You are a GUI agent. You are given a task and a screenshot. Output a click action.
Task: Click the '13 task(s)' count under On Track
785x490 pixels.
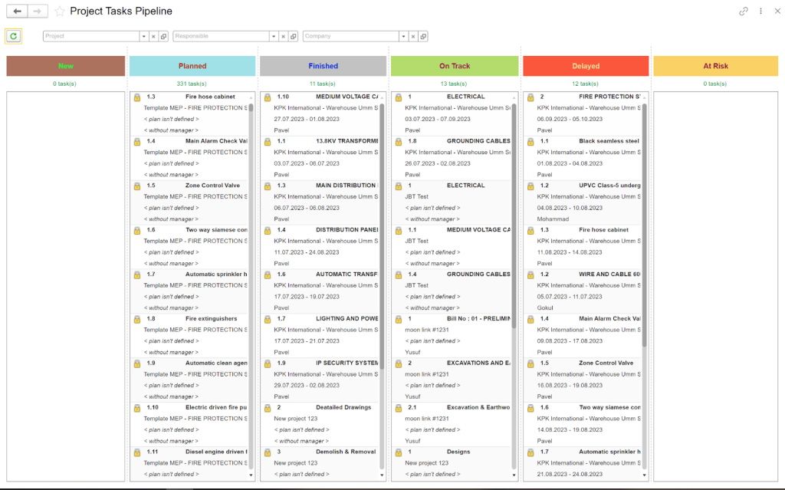(x=454, y=84)
